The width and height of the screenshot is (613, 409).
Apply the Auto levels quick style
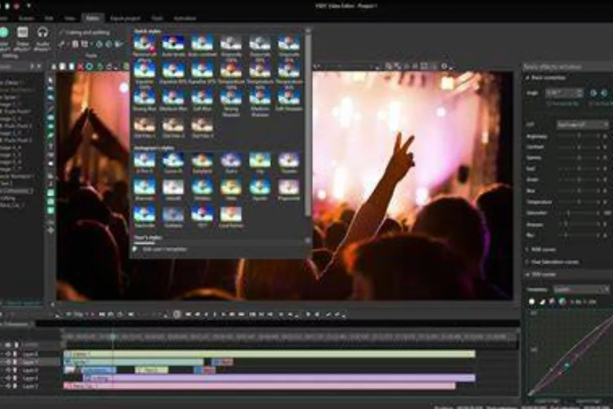[x=173, y=45]
